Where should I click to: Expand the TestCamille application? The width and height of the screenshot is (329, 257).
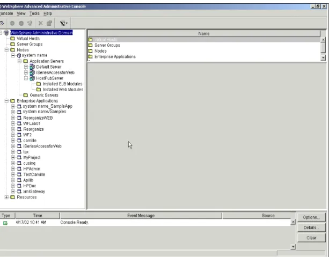pyautogui.click(x=13, y=174)
